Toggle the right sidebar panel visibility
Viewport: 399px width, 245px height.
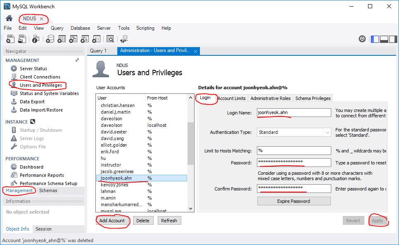pyautogui.click(x=392, y=39)
